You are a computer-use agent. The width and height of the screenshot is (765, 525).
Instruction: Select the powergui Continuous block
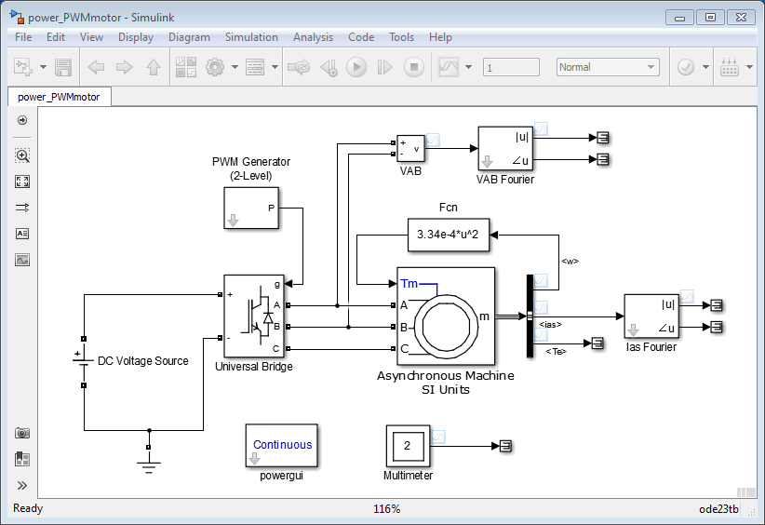click(281, 445)
